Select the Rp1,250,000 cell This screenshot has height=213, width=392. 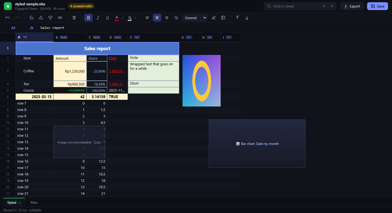coord(70,71)
